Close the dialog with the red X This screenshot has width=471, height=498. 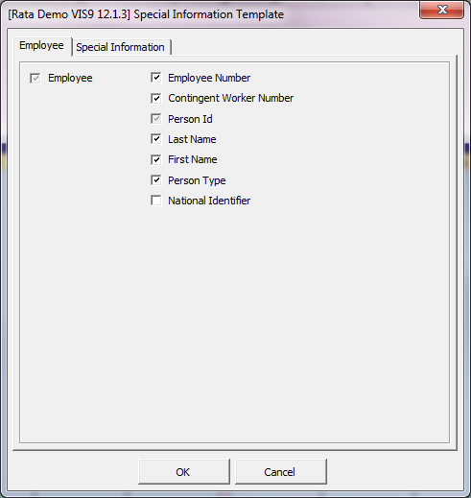point(441,10)
